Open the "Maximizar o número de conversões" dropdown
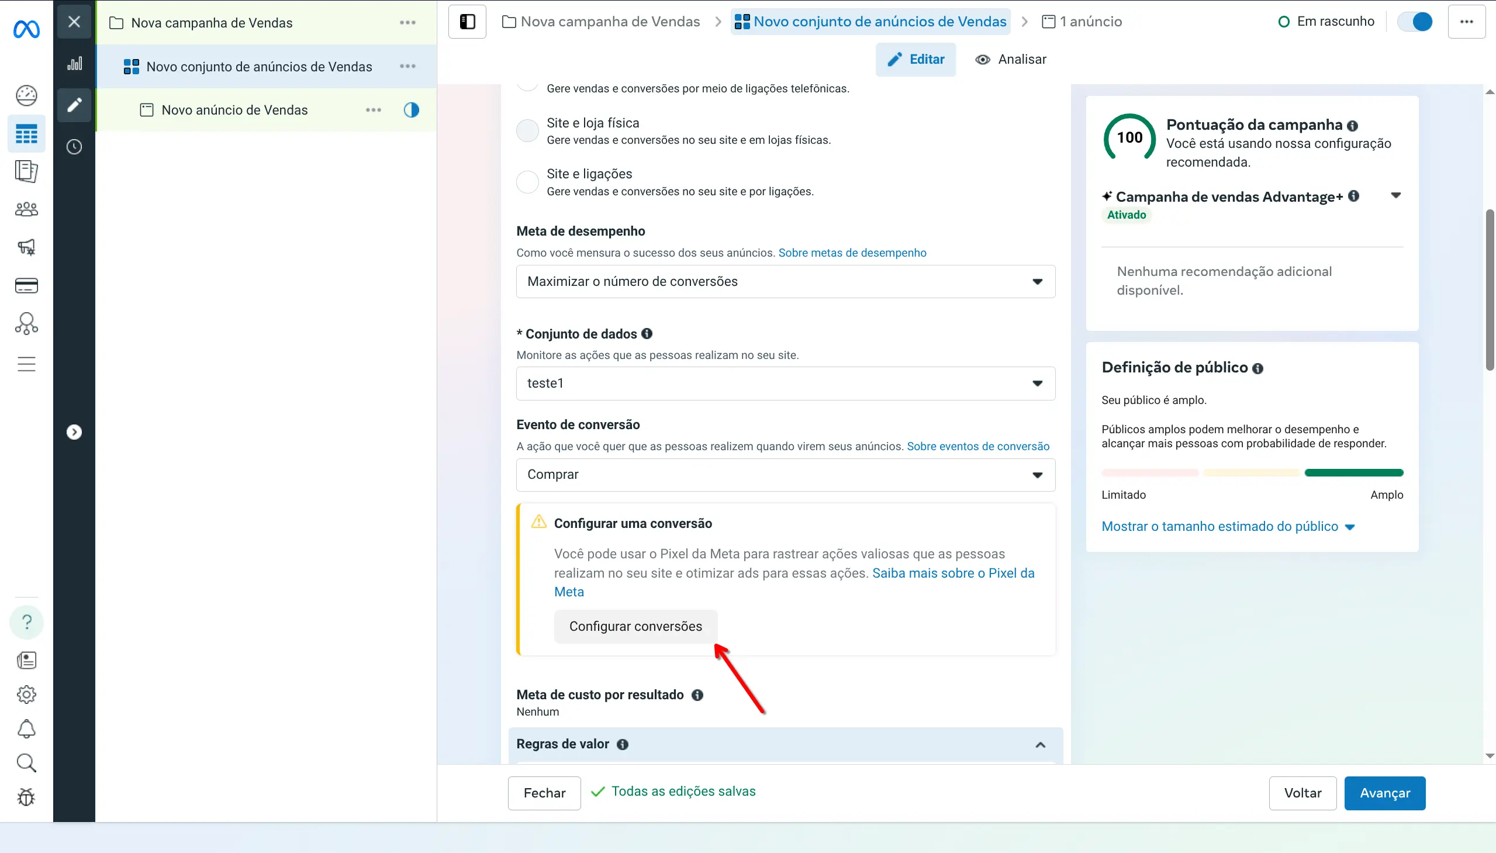Image resolution: width=1496 pixels, height=853 pixels. 786,282
